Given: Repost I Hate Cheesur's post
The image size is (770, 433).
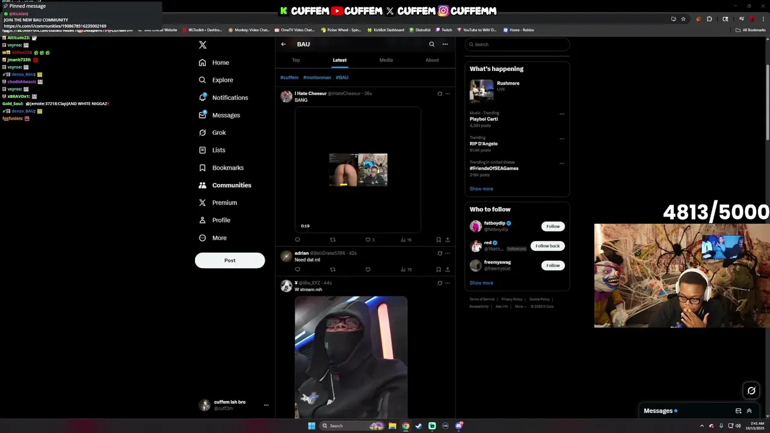Looking at the screenshot, I should point(333,240).
